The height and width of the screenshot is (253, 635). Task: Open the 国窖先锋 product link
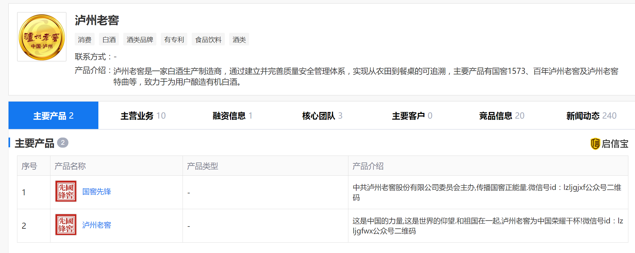coord(96,191)
